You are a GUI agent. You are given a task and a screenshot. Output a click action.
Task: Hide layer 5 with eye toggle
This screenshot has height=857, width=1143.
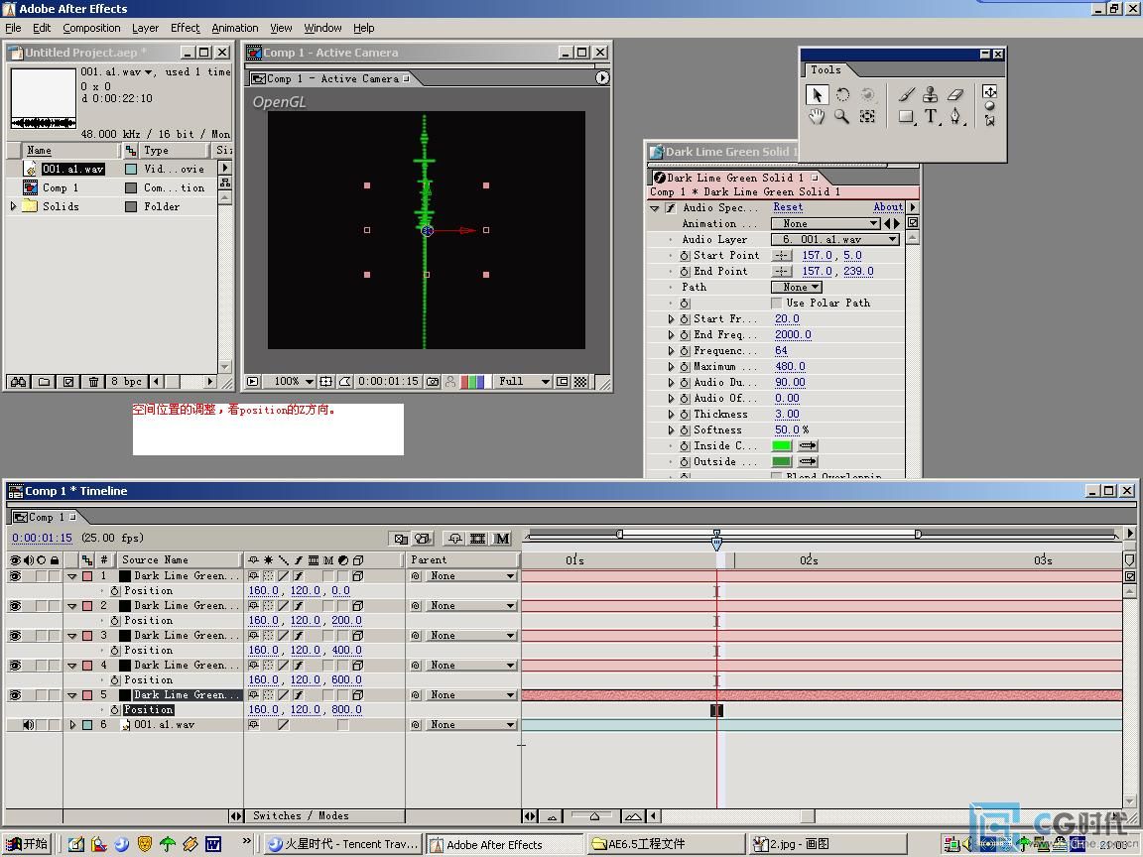pos(15,695)
